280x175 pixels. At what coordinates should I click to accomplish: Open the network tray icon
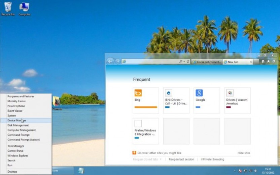pyautogui.click(x=251, y=171)
